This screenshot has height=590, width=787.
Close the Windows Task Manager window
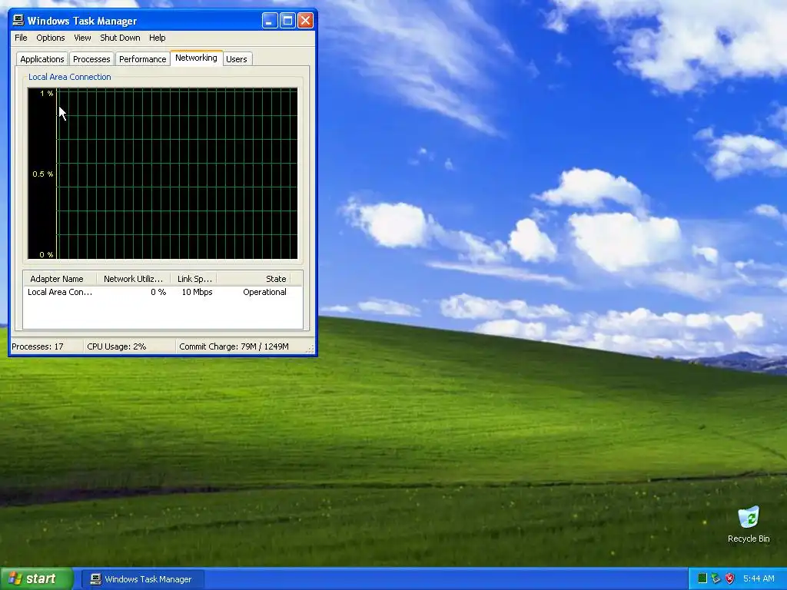[x=306, y=21]
